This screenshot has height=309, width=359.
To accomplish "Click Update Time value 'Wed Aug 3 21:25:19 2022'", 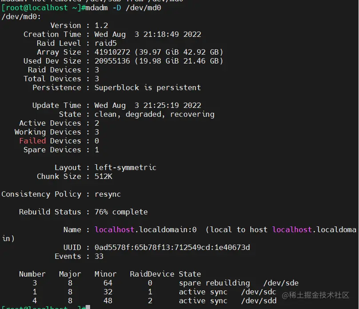I will (148, 105).
